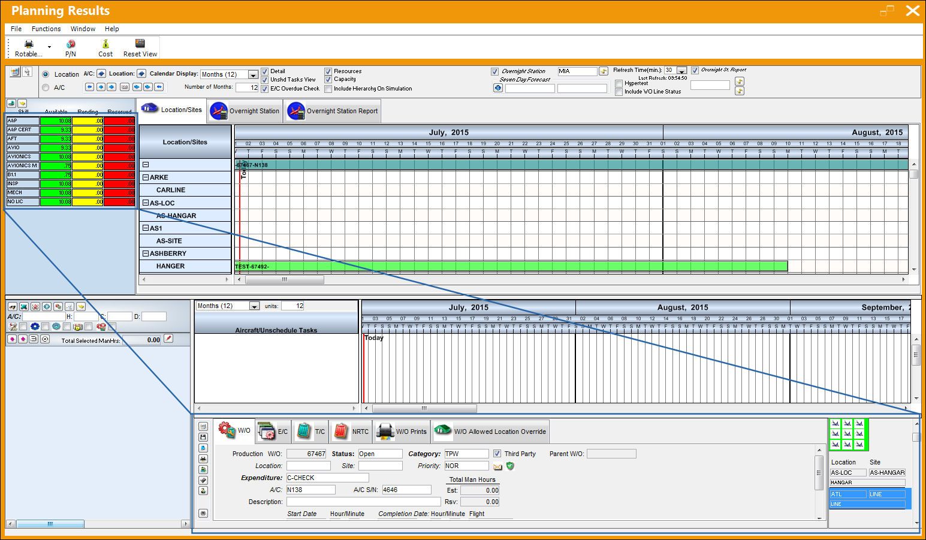Switch to Overnight Station tab
Screen dimensions: 926x540
point(245,111)
